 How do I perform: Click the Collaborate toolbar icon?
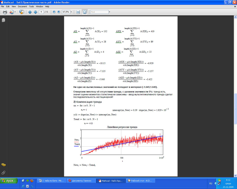[x=12, y=12]
